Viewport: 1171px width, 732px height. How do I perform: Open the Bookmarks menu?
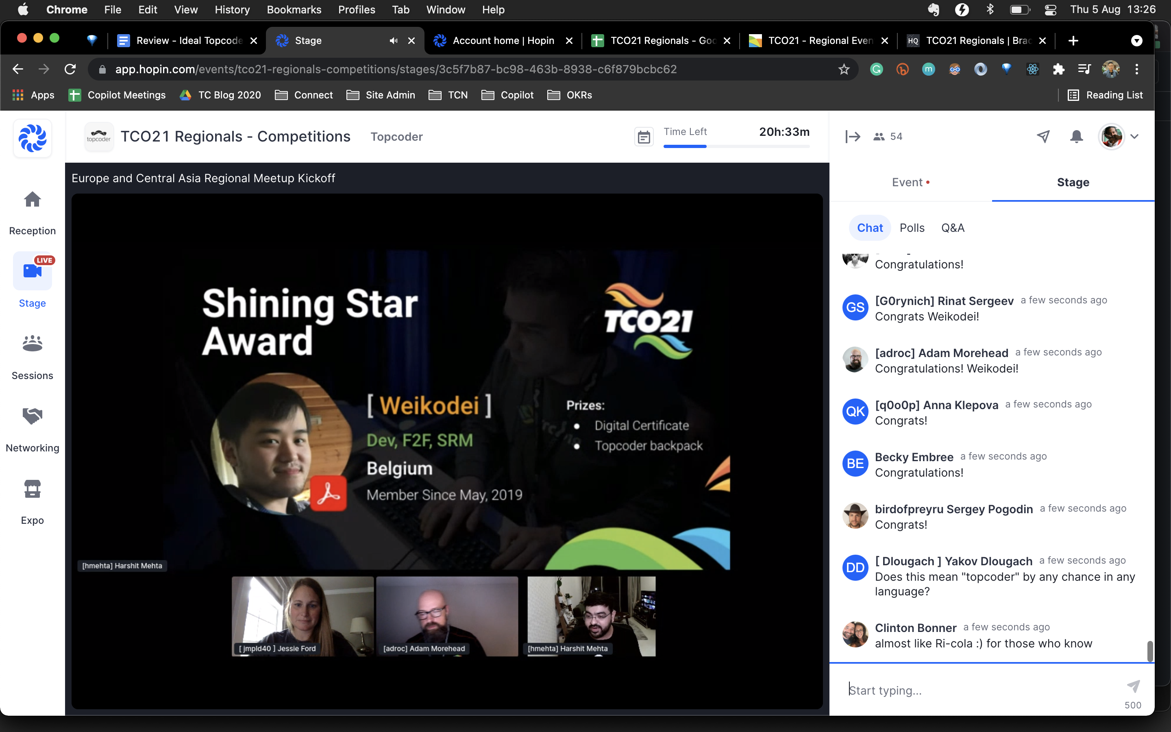(x=294, y=10)
